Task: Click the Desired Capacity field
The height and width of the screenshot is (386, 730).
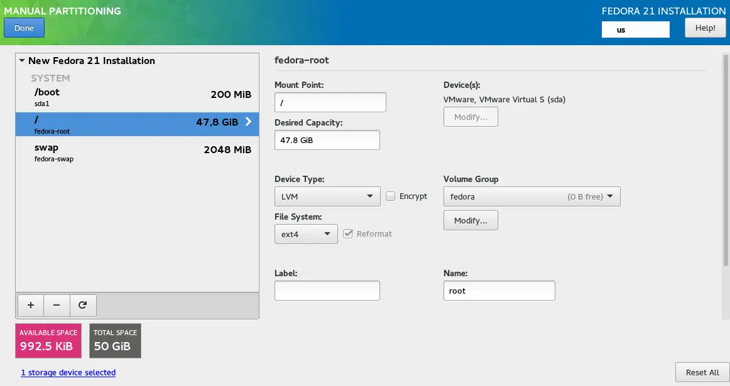Action: 327,140
